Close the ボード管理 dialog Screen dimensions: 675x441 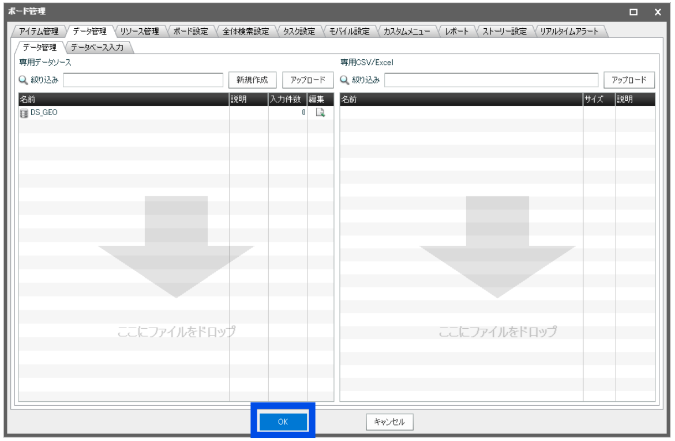[658, 12]
